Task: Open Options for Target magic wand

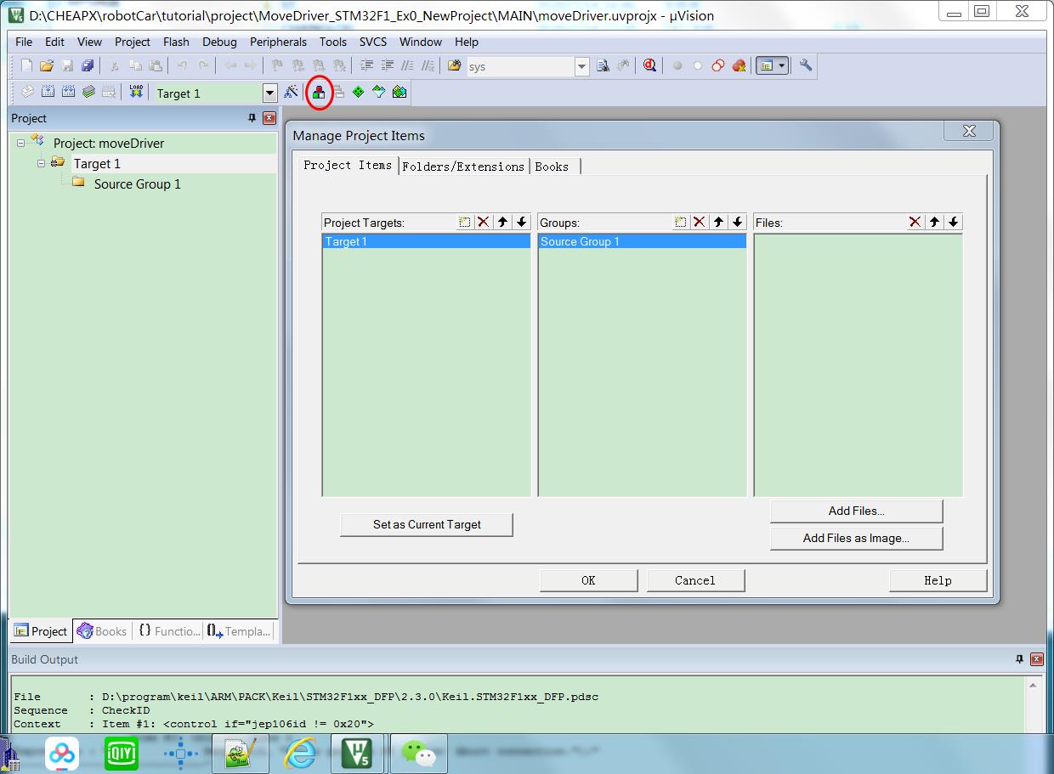Action: pos(292,92)
